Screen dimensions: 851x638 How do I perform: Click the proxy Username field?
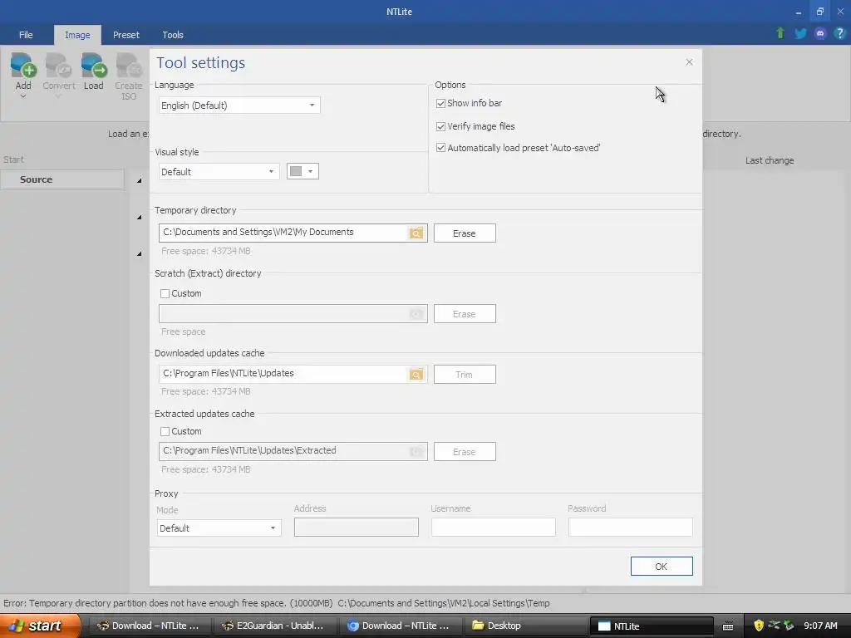[494, 527]
